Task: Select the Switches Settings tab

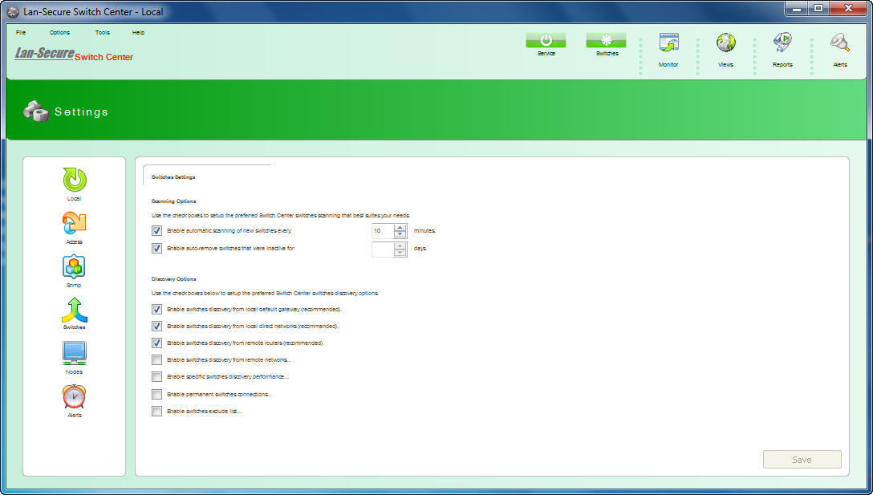Action: pyautogui.click(x=173, y=177)
